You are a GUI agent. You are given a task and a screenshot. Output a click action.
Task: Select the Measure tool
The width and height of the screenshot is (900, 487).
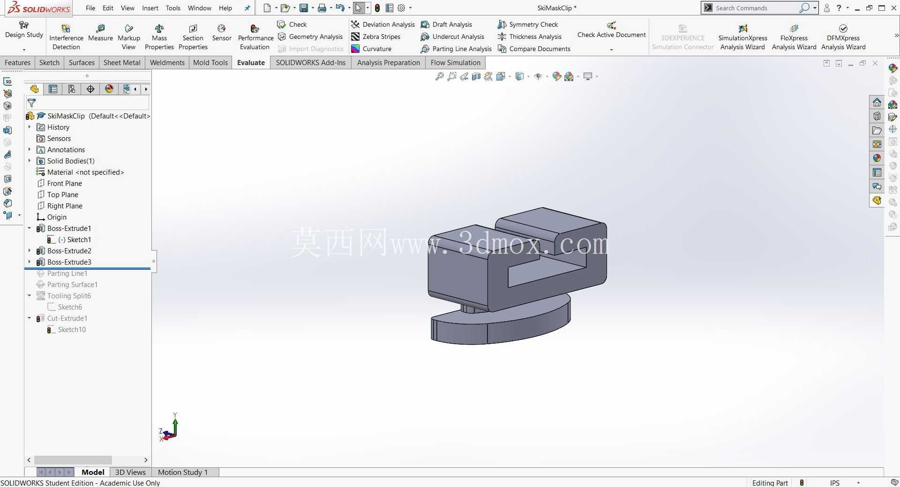pyautogui.click(x=100, y=33)
